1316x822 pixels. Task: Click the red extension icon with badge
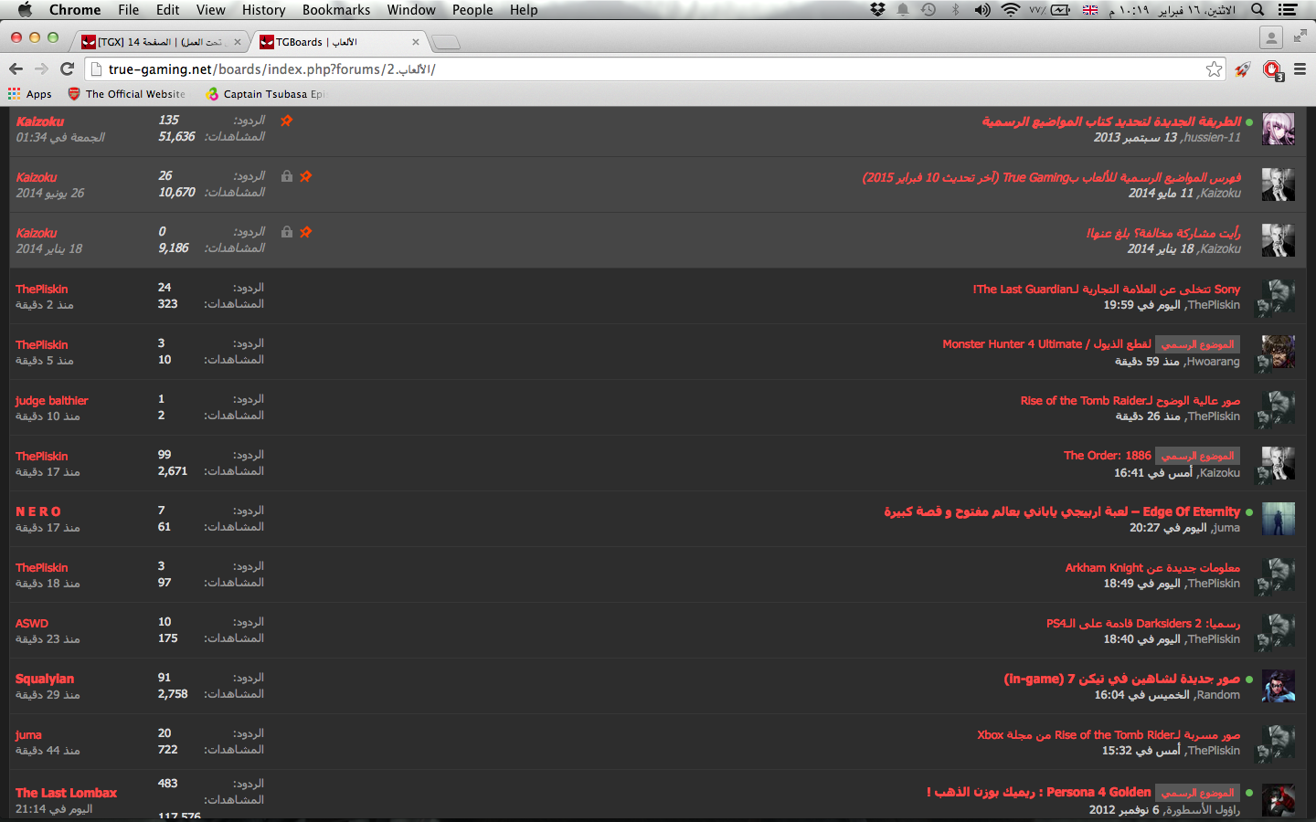click(1272, 69)
